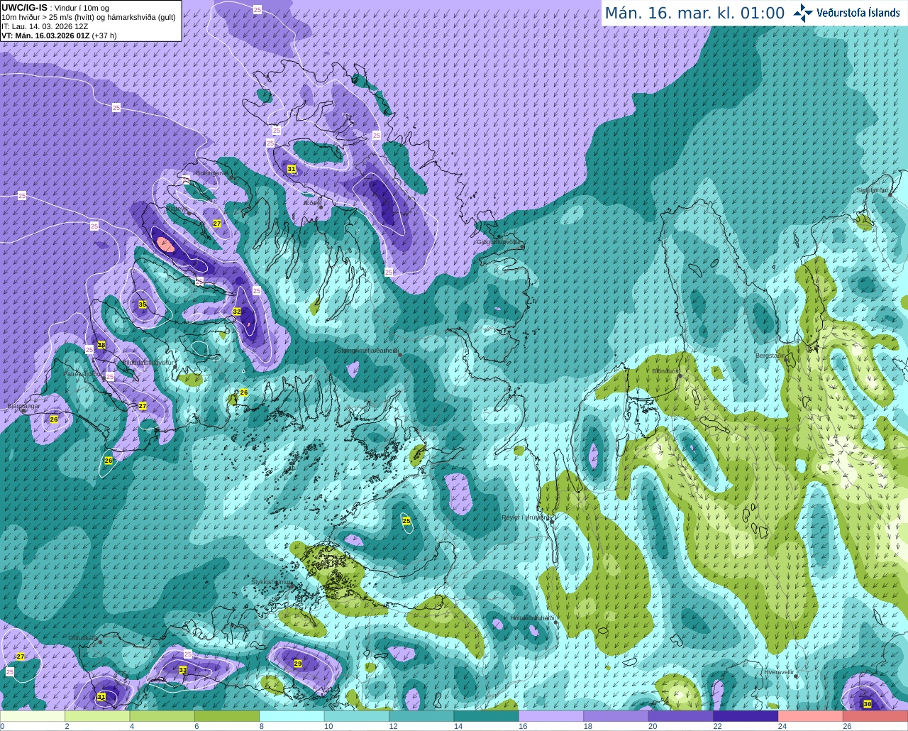Click the Siglufjörður station label

872,190
